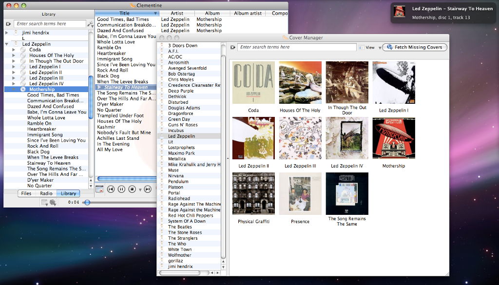Click the View icon in Cover Manager

[x=361, y=47]
